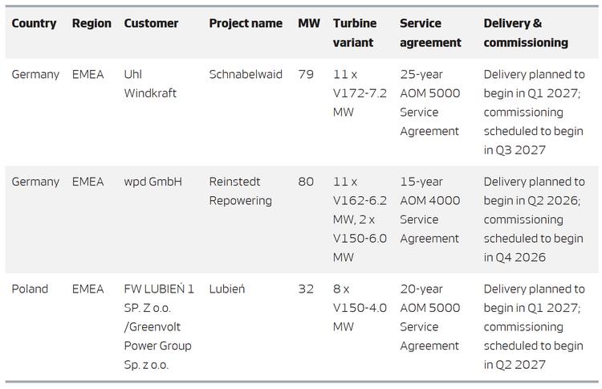Select the Uhl Windkraft customer cell
The width and height of the screenshot is (602, 389).
pyautogui.click(x=150, y=84)
